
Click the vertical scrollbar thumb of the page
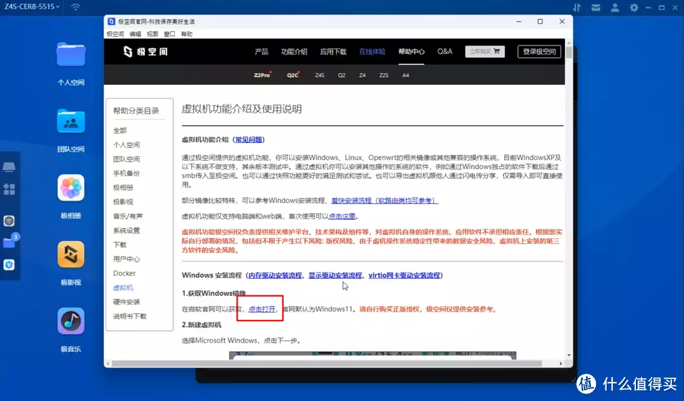569,52
